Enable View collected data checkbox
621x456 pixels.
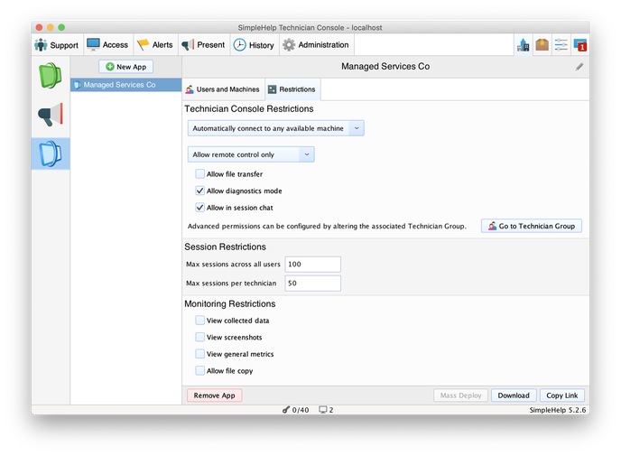click(x=200, y=321)
